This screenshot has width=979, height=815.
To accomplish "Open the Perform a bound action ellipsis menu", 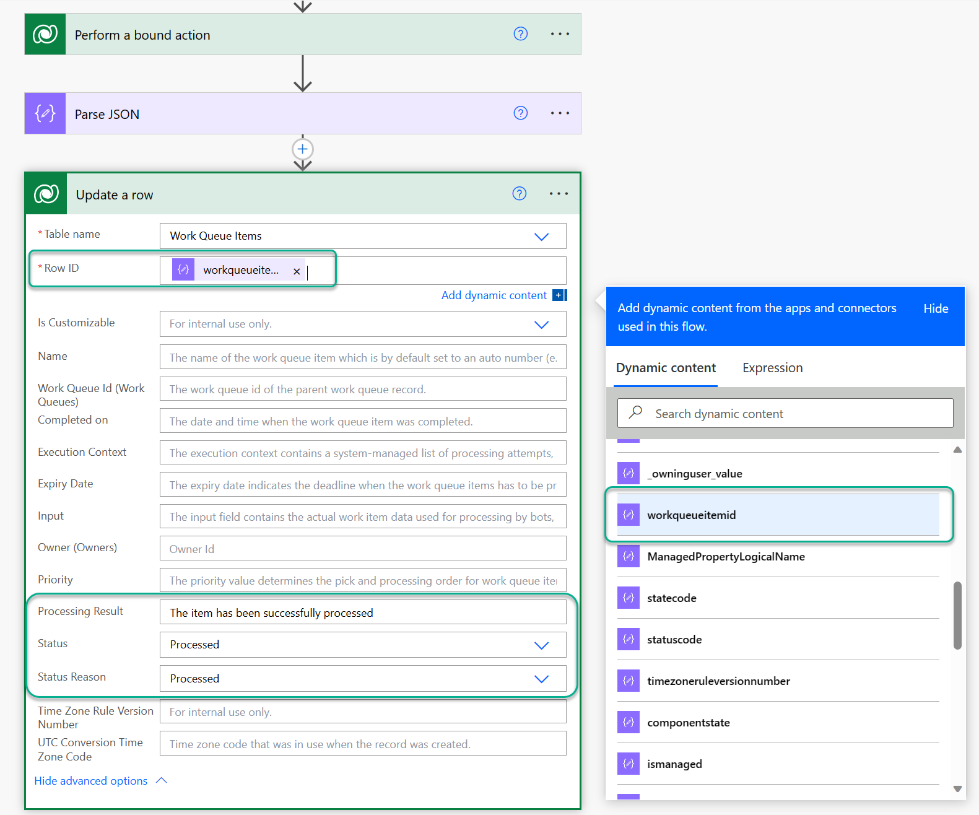I will point(560,34).
